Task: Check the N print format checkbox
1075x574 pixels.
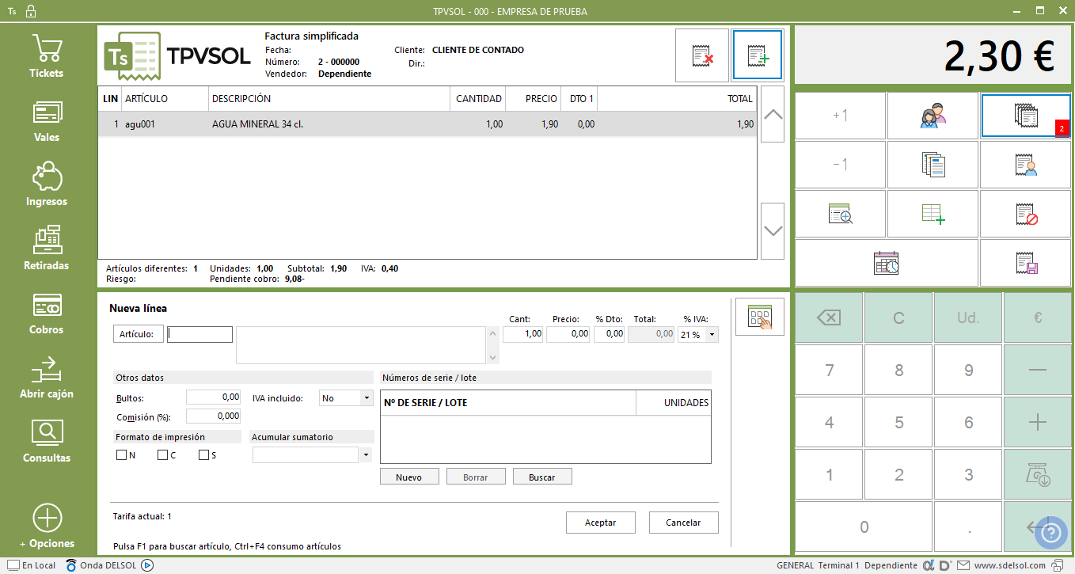Action: (x=121, y=455)
